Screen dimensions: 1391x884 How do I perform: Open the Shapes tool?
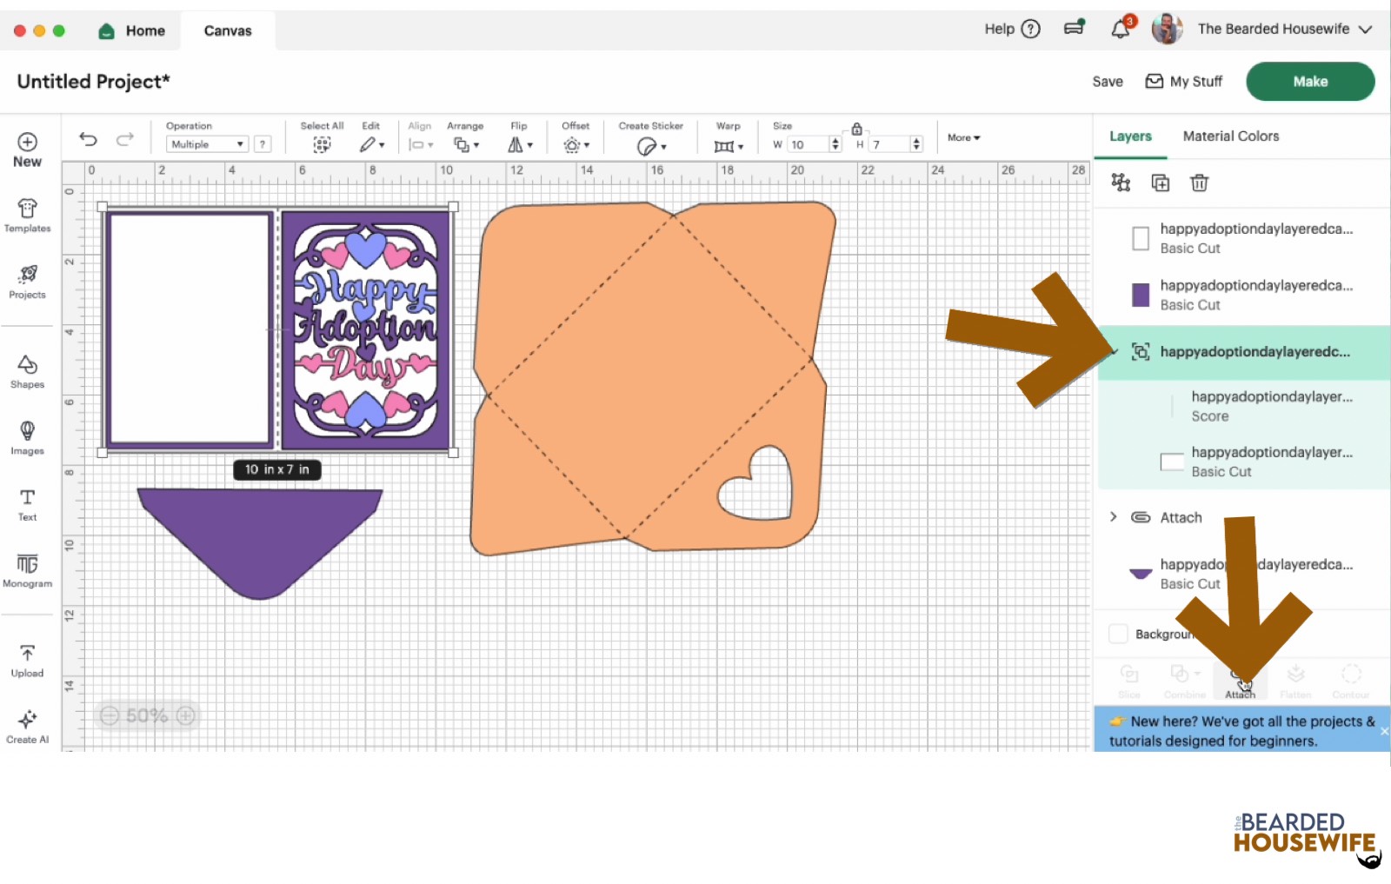[x=27, y=371]
